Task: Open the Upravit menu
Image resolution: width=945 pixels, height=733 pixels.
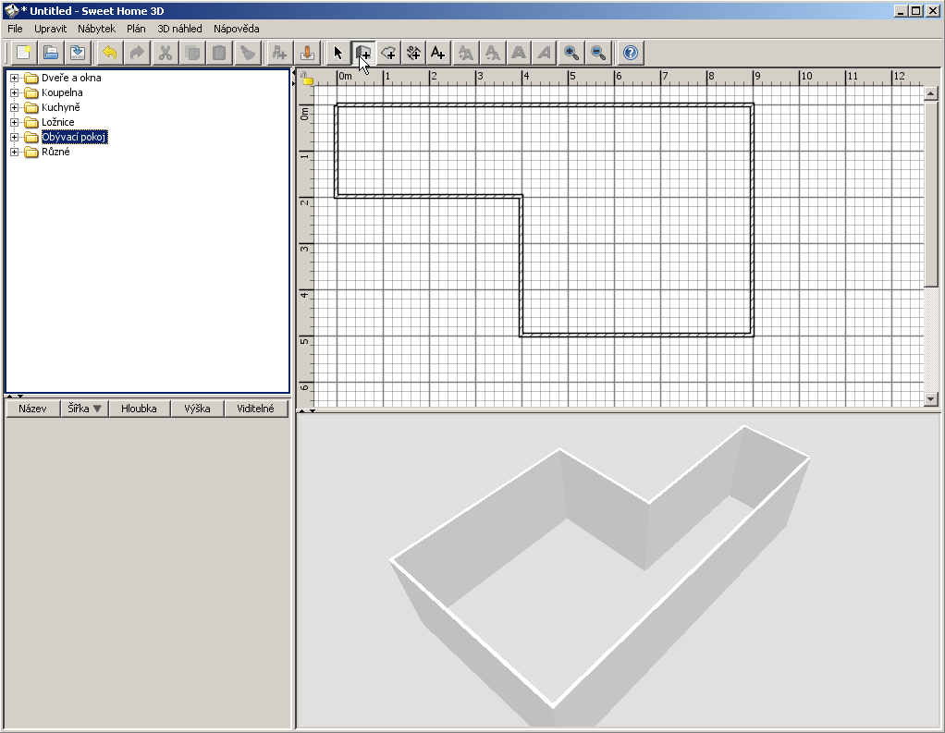Action: pos(51,29)
